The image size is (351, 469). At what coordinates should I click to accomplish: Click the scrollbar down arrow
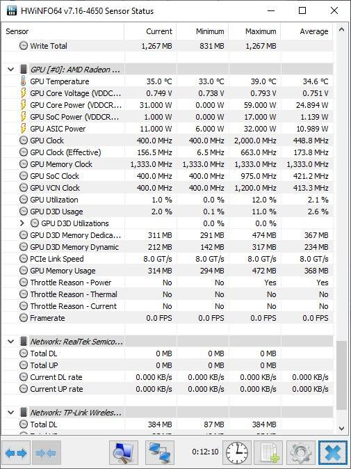point(342,429)
